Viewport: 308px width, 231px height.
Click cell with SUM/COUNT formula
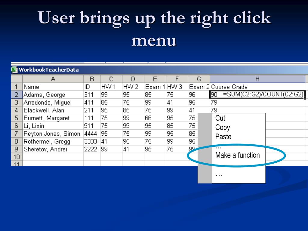tap(257, 94)
